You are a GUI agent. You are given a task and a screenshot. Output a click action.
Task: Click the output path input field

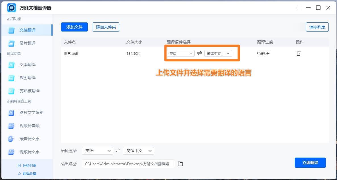128,164
